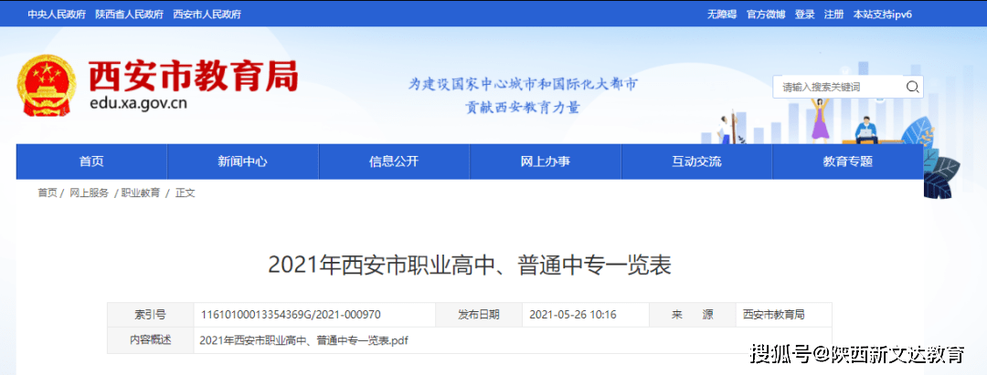The image size is (987, 375).
Task: Click the 索引号 label cell
Action: point(151,315)
